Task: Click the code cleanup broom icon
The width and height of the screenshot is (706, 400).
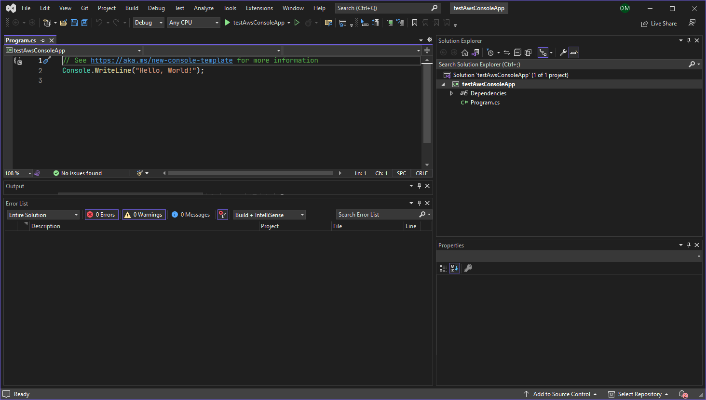Action: [140, 173]
